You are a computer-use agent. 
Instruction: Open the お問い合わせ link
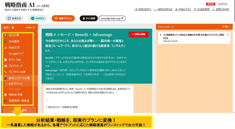(x=222, y=9)
